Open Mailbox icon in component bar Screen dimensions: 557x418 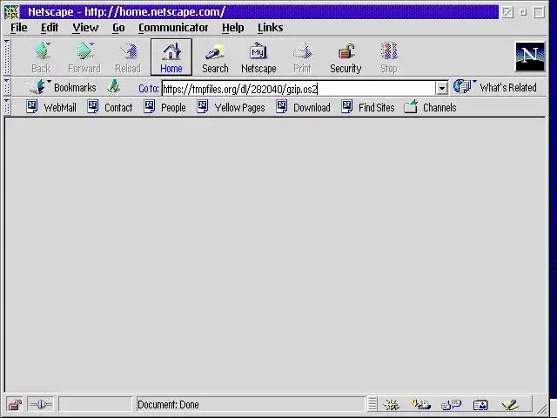(421, 404)
